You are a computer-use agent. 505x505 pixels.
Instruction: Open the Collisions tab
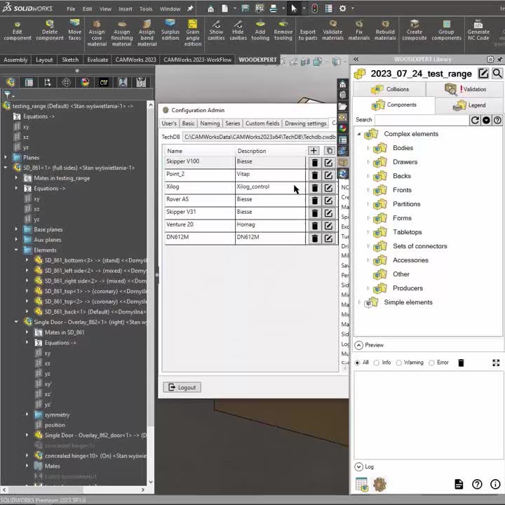[x=389, y=89]
